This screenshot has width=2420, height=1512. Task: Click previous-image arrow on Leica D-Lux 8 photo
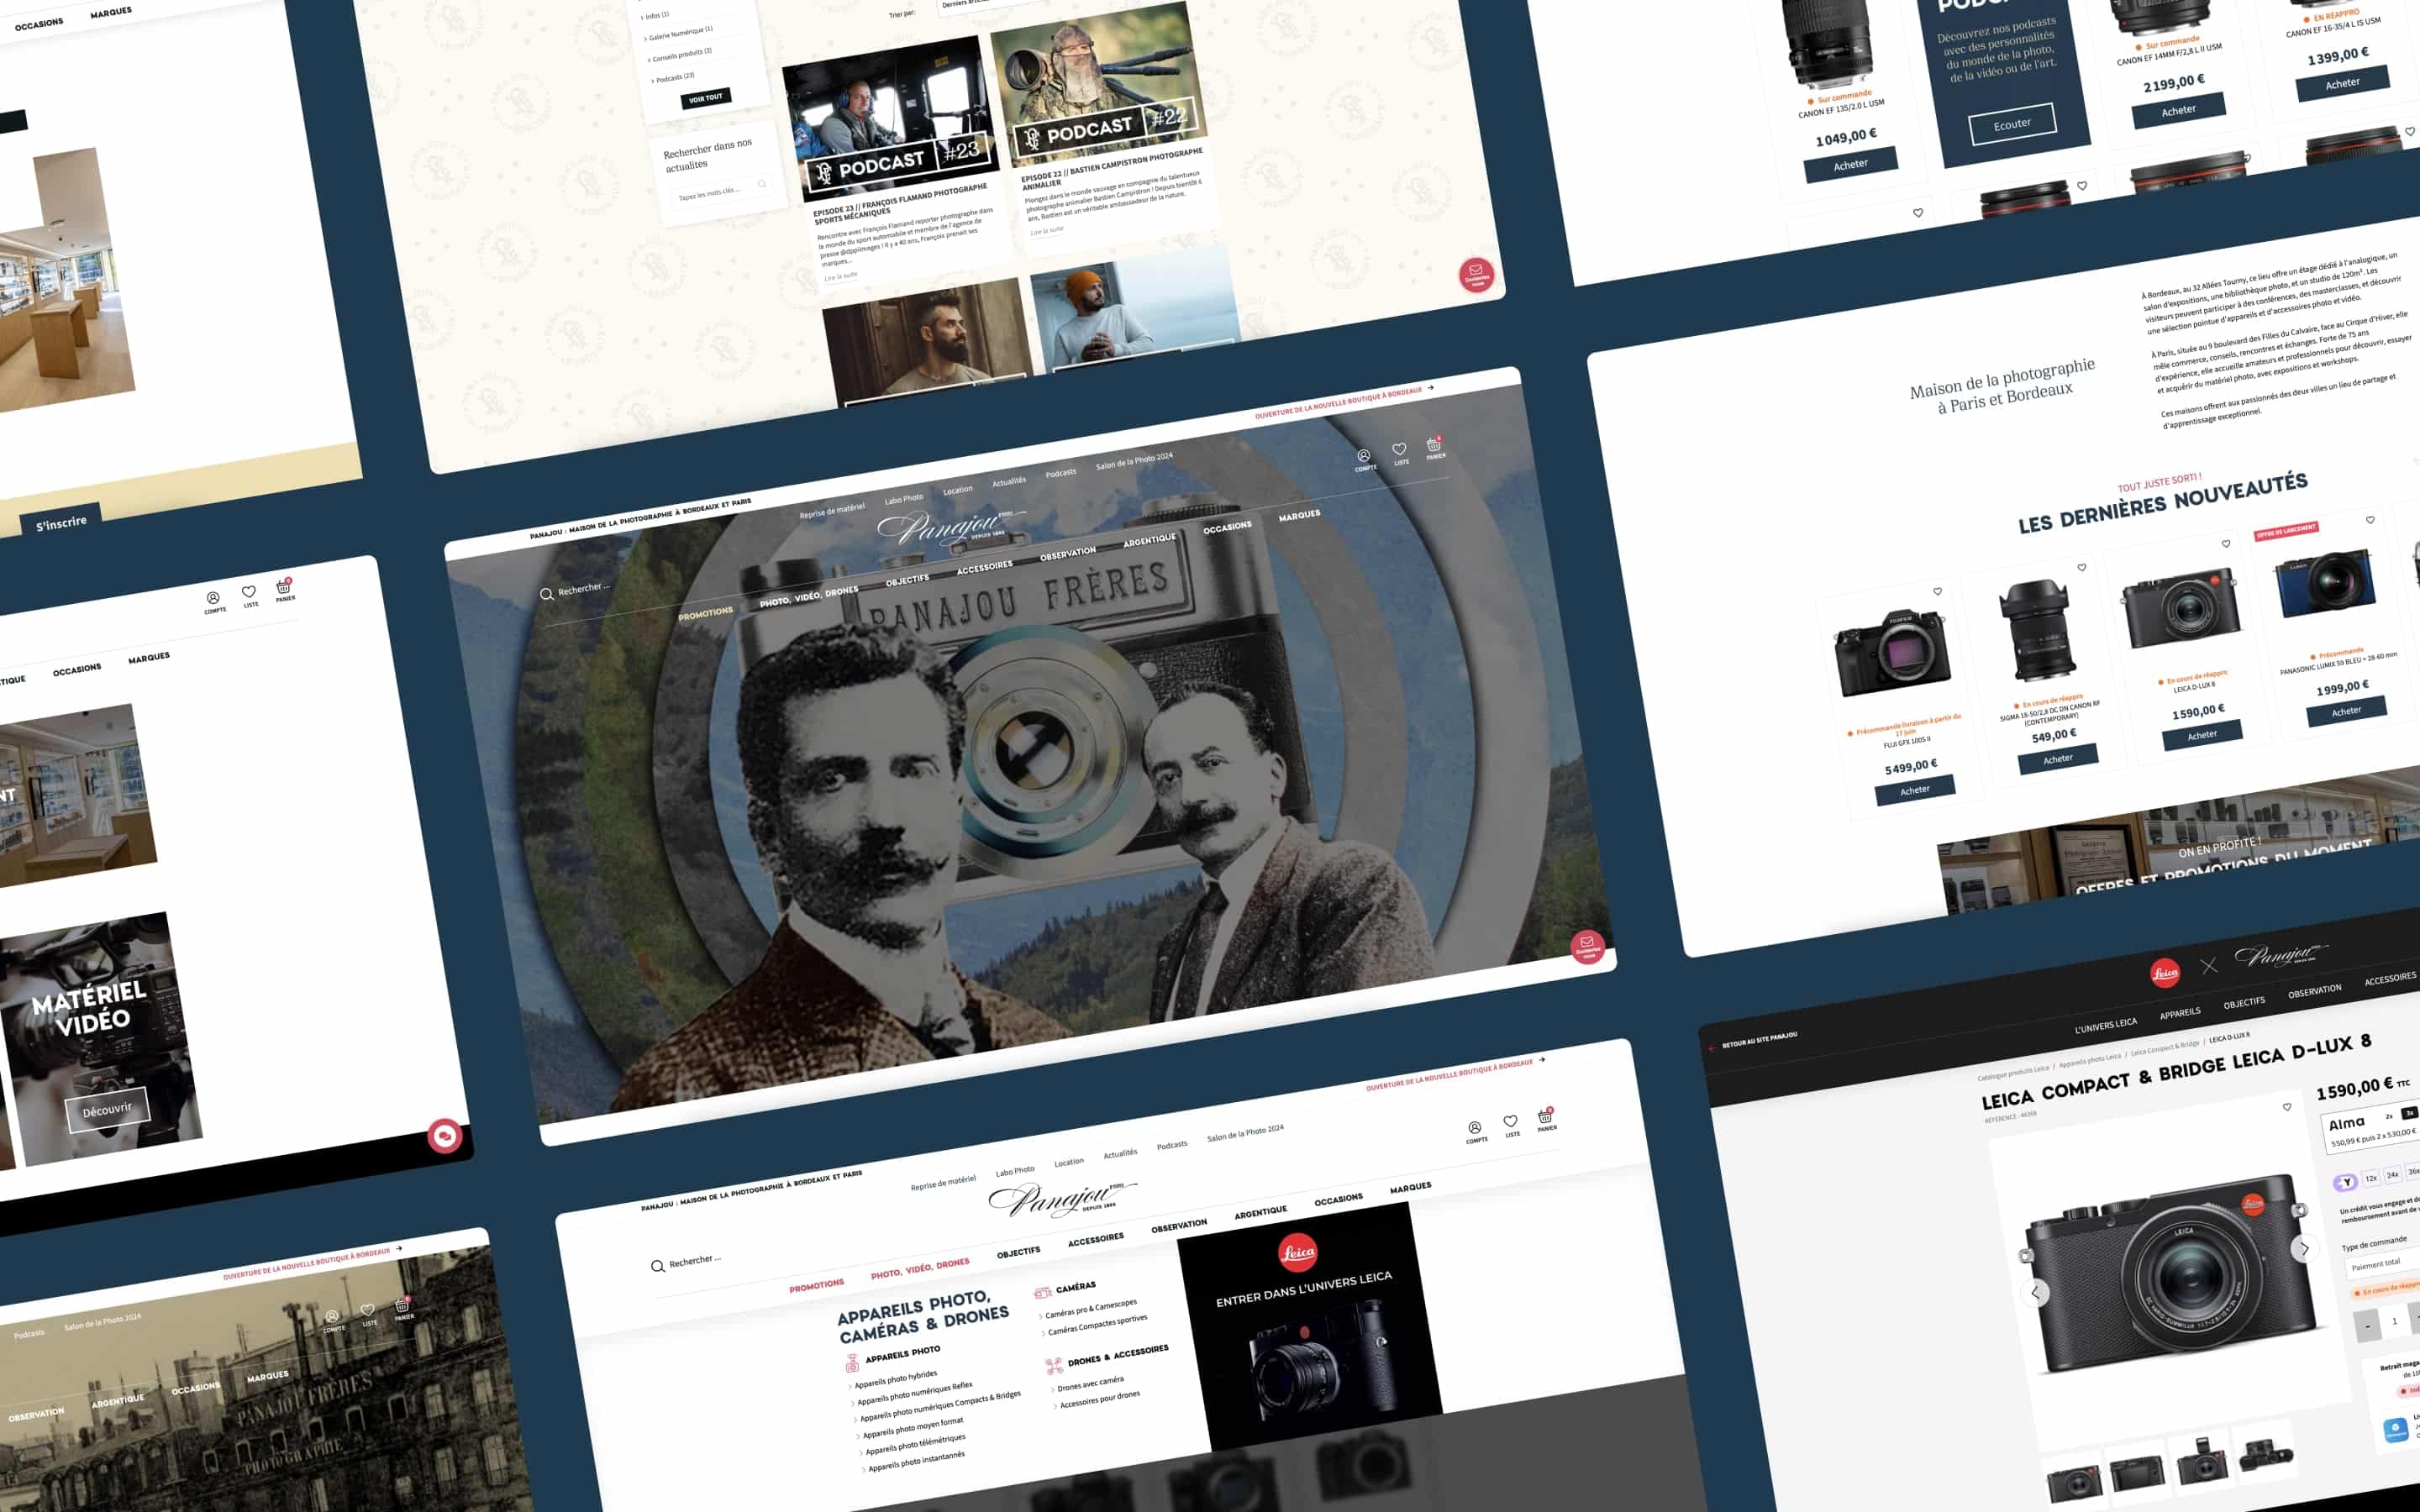2035,1293
